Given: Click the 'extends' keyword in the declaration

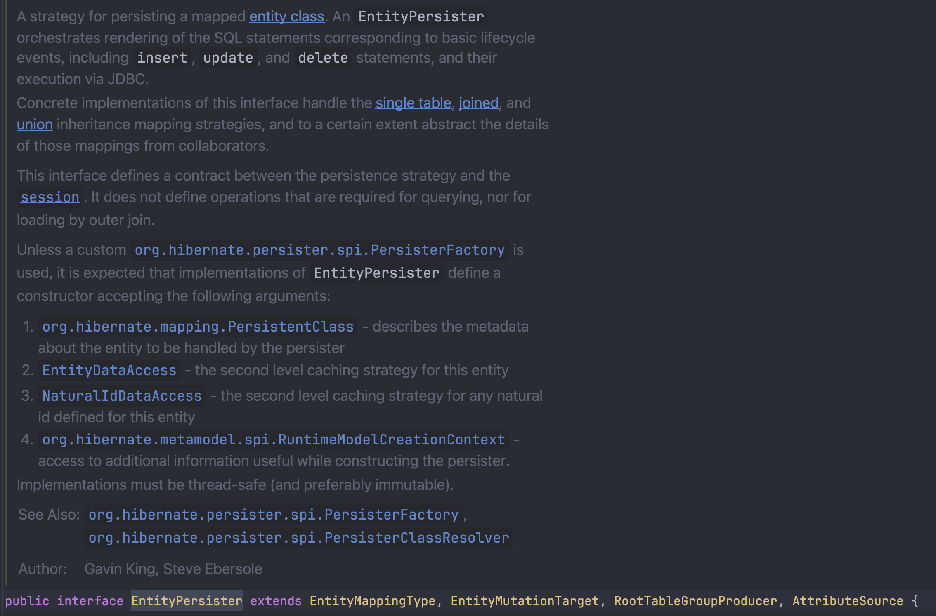Looking at the screenshot, I should click(276, 601).
